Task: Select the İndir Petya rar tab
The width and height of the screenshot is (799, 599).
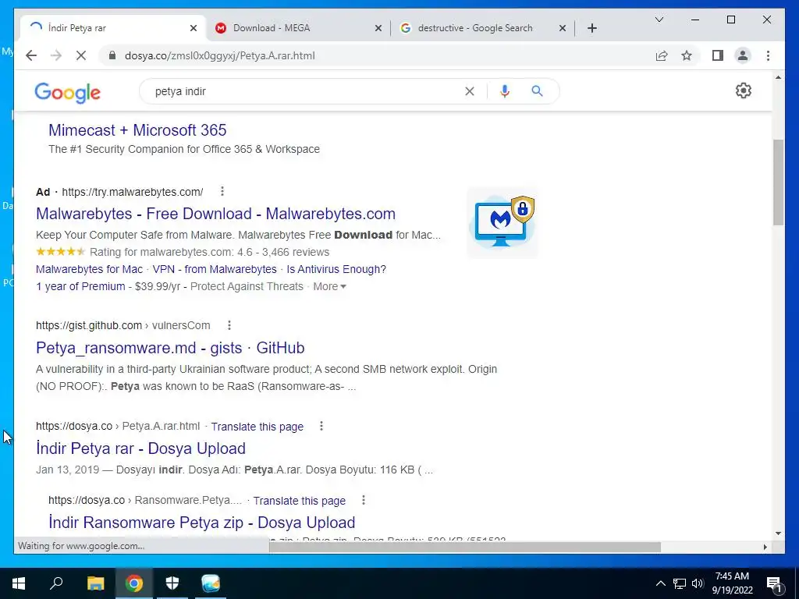Action: [113, 28]
